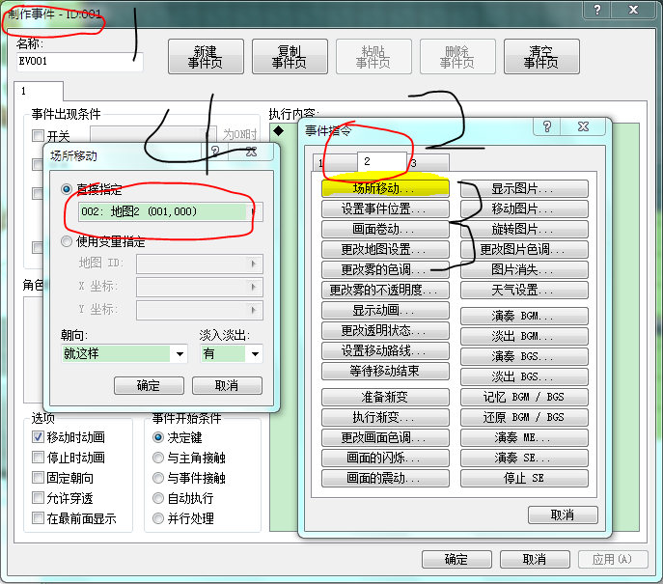Click the 设置移动路线 command button
Viewport: 663px width, 584px height.
coord(385,351)
